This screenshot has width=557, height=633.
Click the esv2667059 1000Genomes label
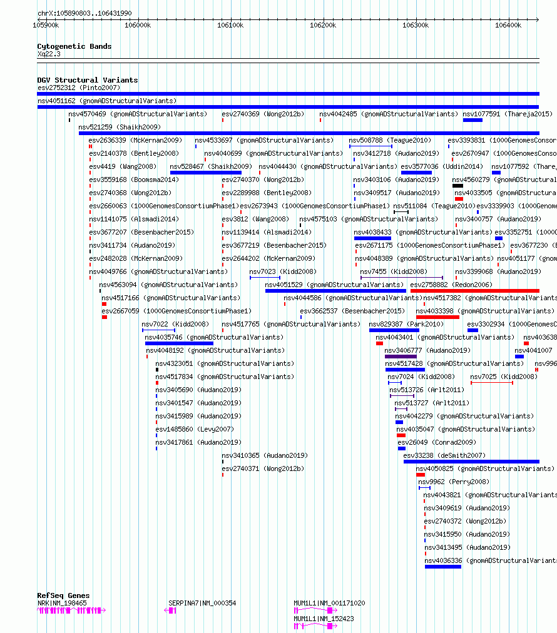[176, 311]
